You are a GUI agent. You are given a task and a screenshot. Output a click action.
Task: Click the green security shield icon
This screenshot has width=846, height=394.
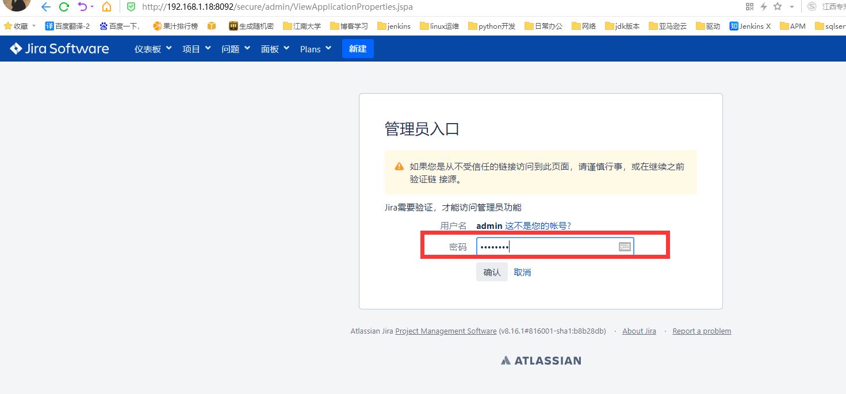[x=131, y=7]
